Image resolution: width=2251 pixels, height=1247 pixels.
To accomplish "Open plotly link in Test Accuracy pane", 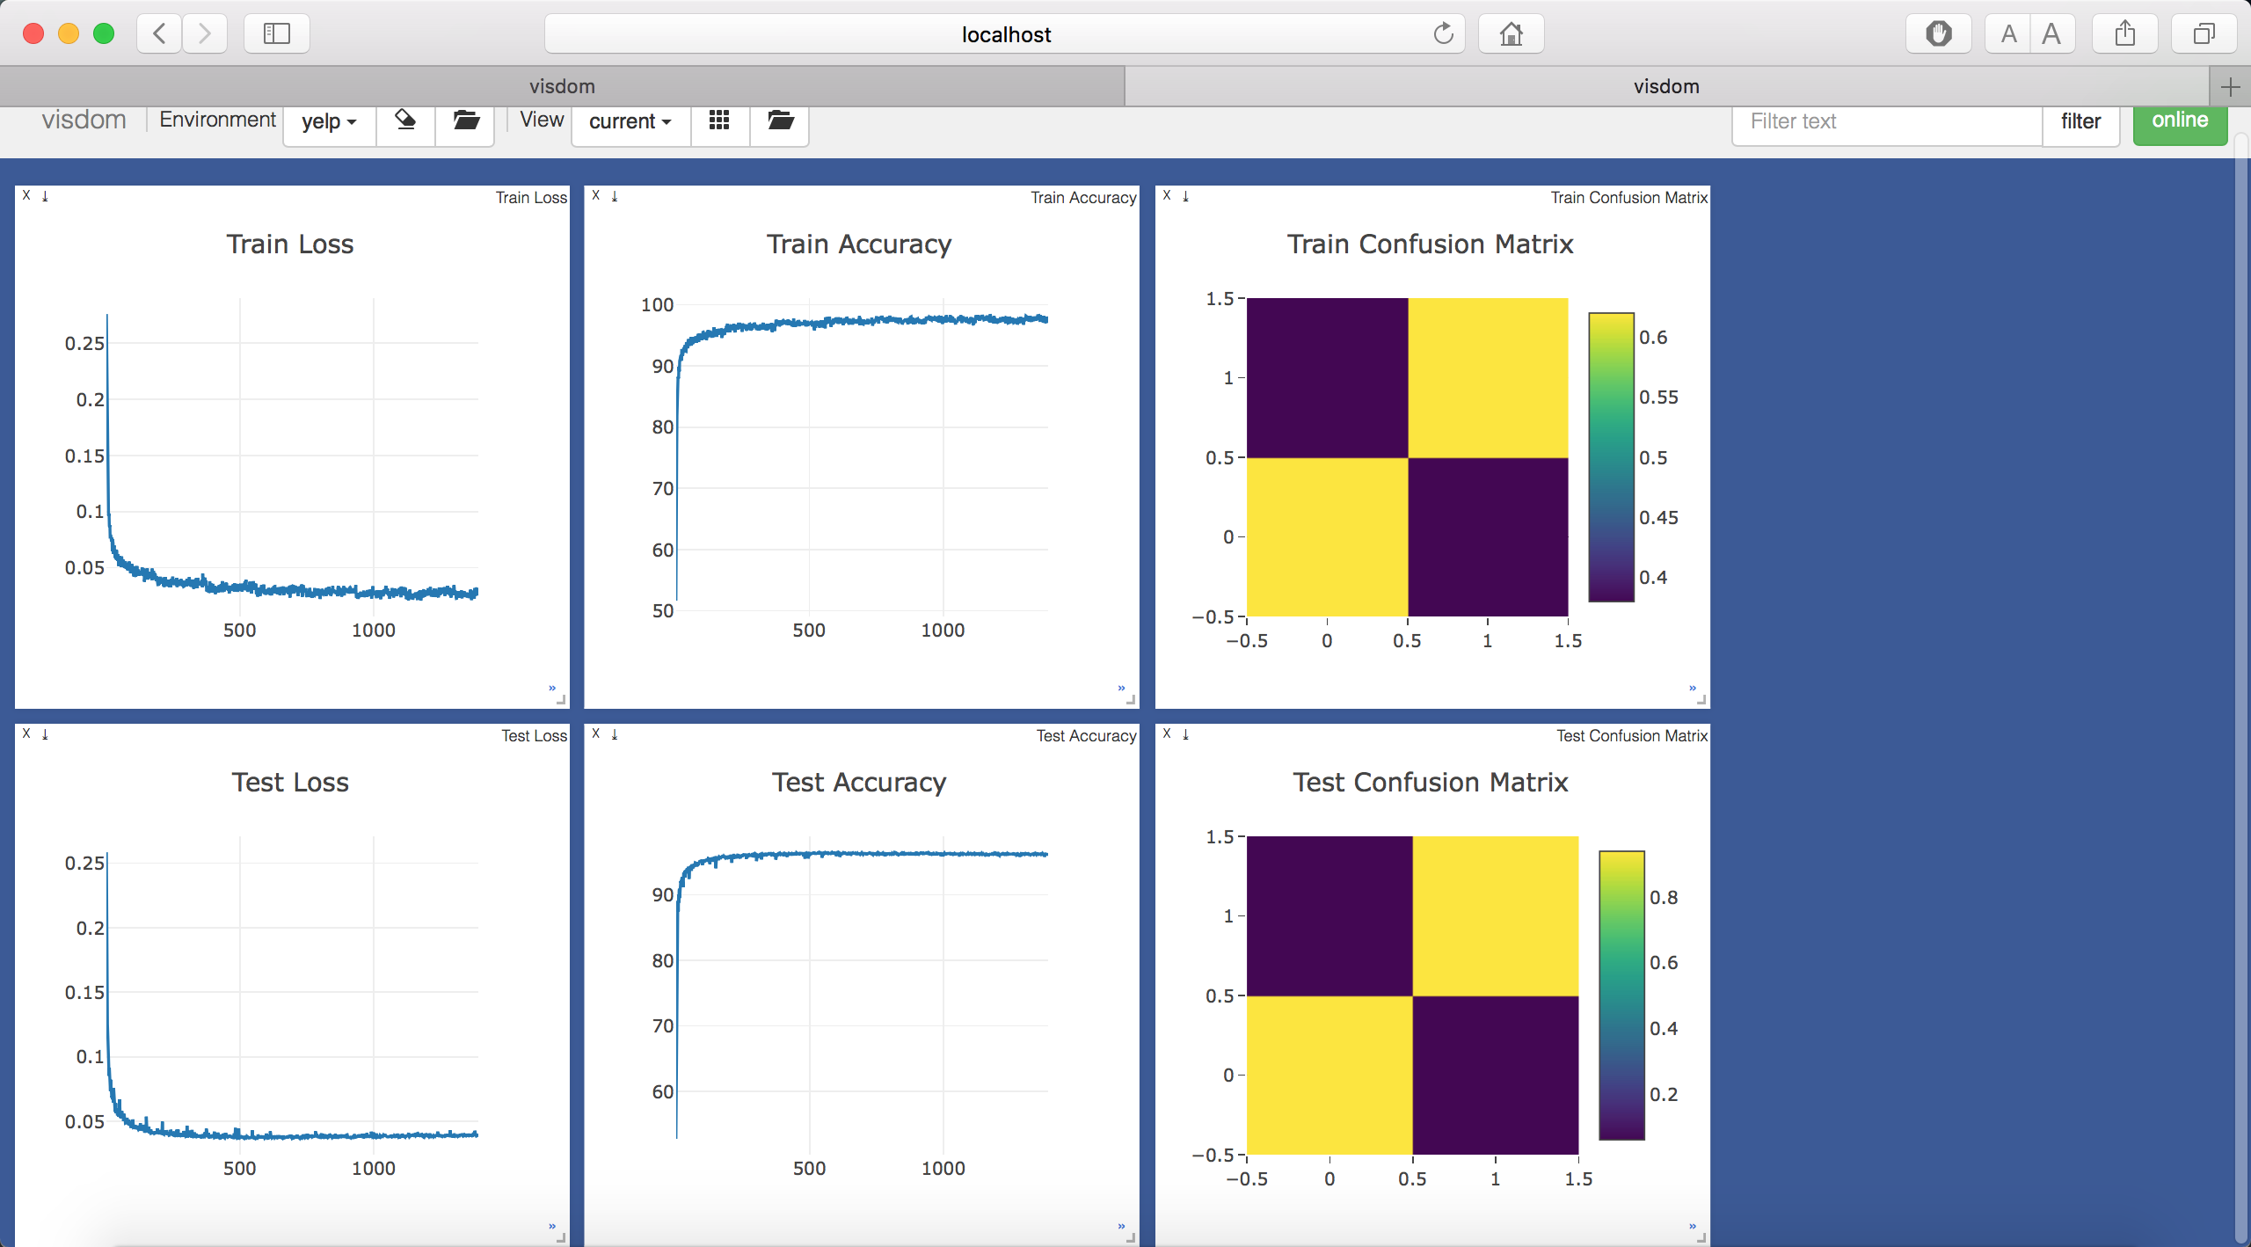I will (1122, 1226).
